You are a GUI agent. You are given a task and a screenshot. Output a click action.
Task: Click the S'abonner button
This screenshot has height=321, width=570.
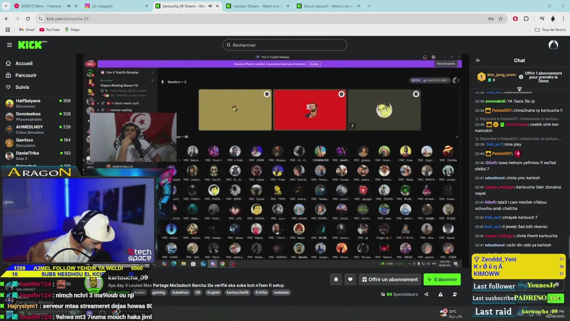tap(442, 280)
